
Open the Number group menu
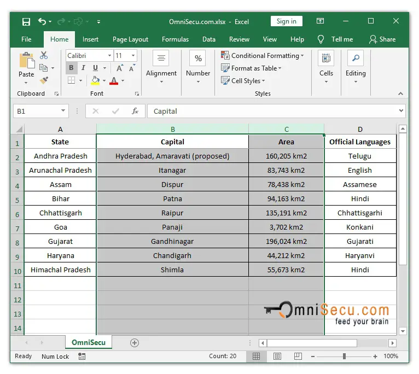(x=198, y=67)
